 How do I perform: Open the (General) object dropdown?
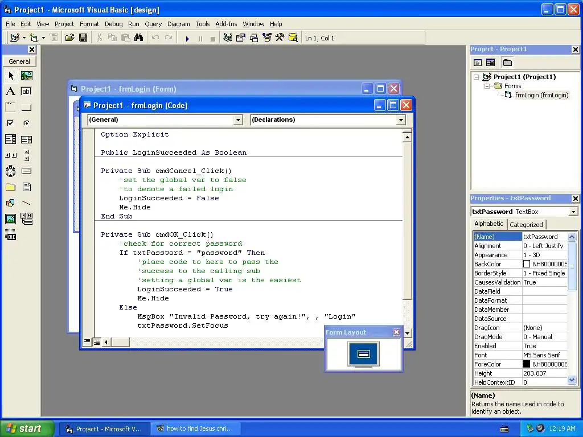239,119
